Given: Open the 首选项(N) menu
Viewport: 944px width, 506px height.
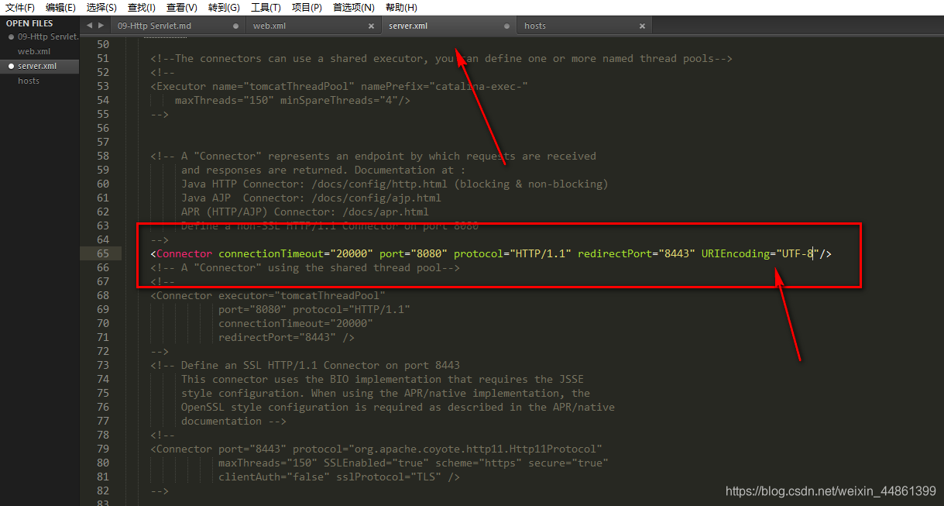Looking at the screenshot, I should pyautogui.click(x=353, y=8).
